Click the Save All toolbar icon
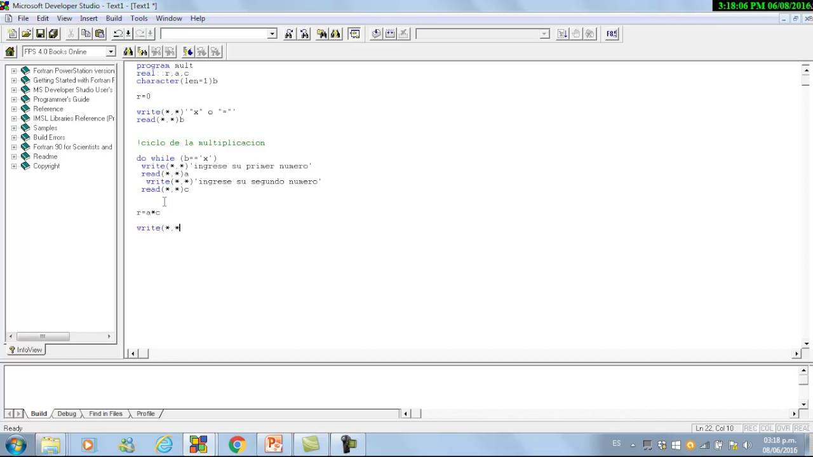 click(x=53, y=34)
